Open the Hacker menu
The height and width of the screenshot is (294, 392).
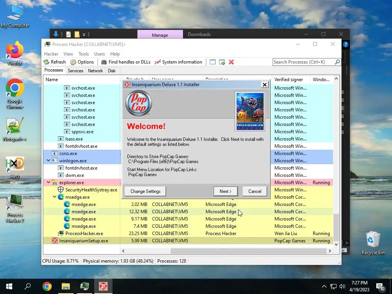pos(51,54)
